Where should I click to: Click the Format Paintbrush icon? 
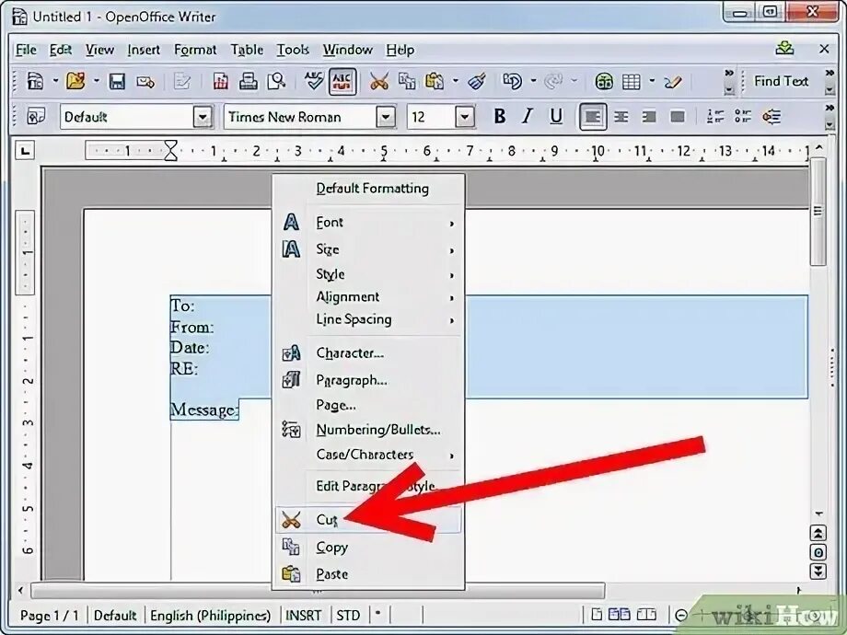click(477, 81)
